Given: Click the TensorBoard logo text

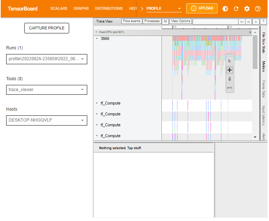Looking at the screenshot, I should click(x=22, y=9).
